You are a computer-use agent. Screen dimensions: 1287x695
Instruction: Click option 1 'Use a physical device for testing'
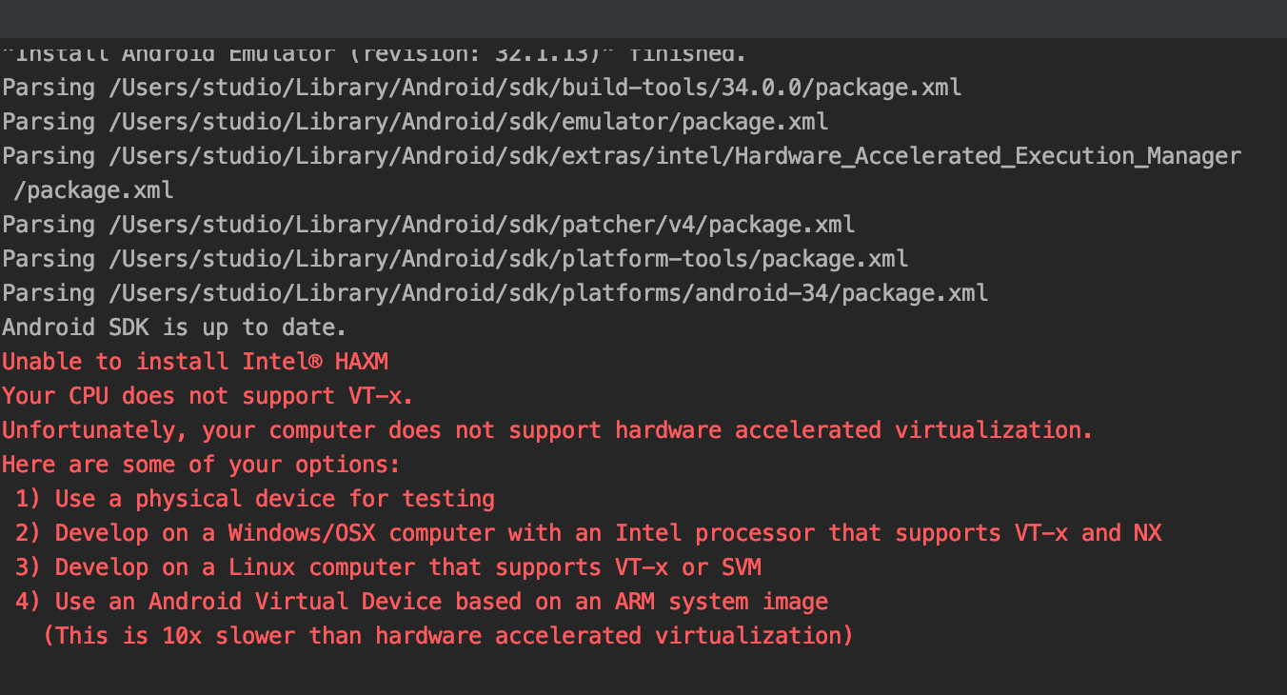[x=255, y=499]
